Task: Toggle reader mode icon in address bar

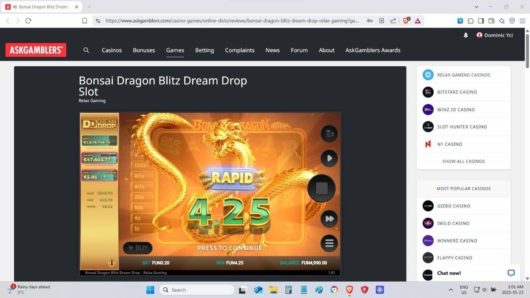Action: [382, 21]
